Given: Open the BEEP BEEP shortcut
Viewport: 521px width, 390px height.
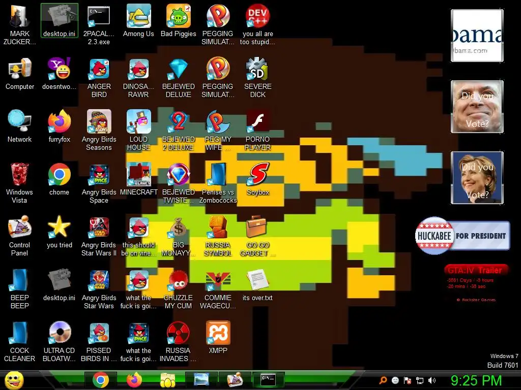Looking at the screenshot, I should (20, 289).
